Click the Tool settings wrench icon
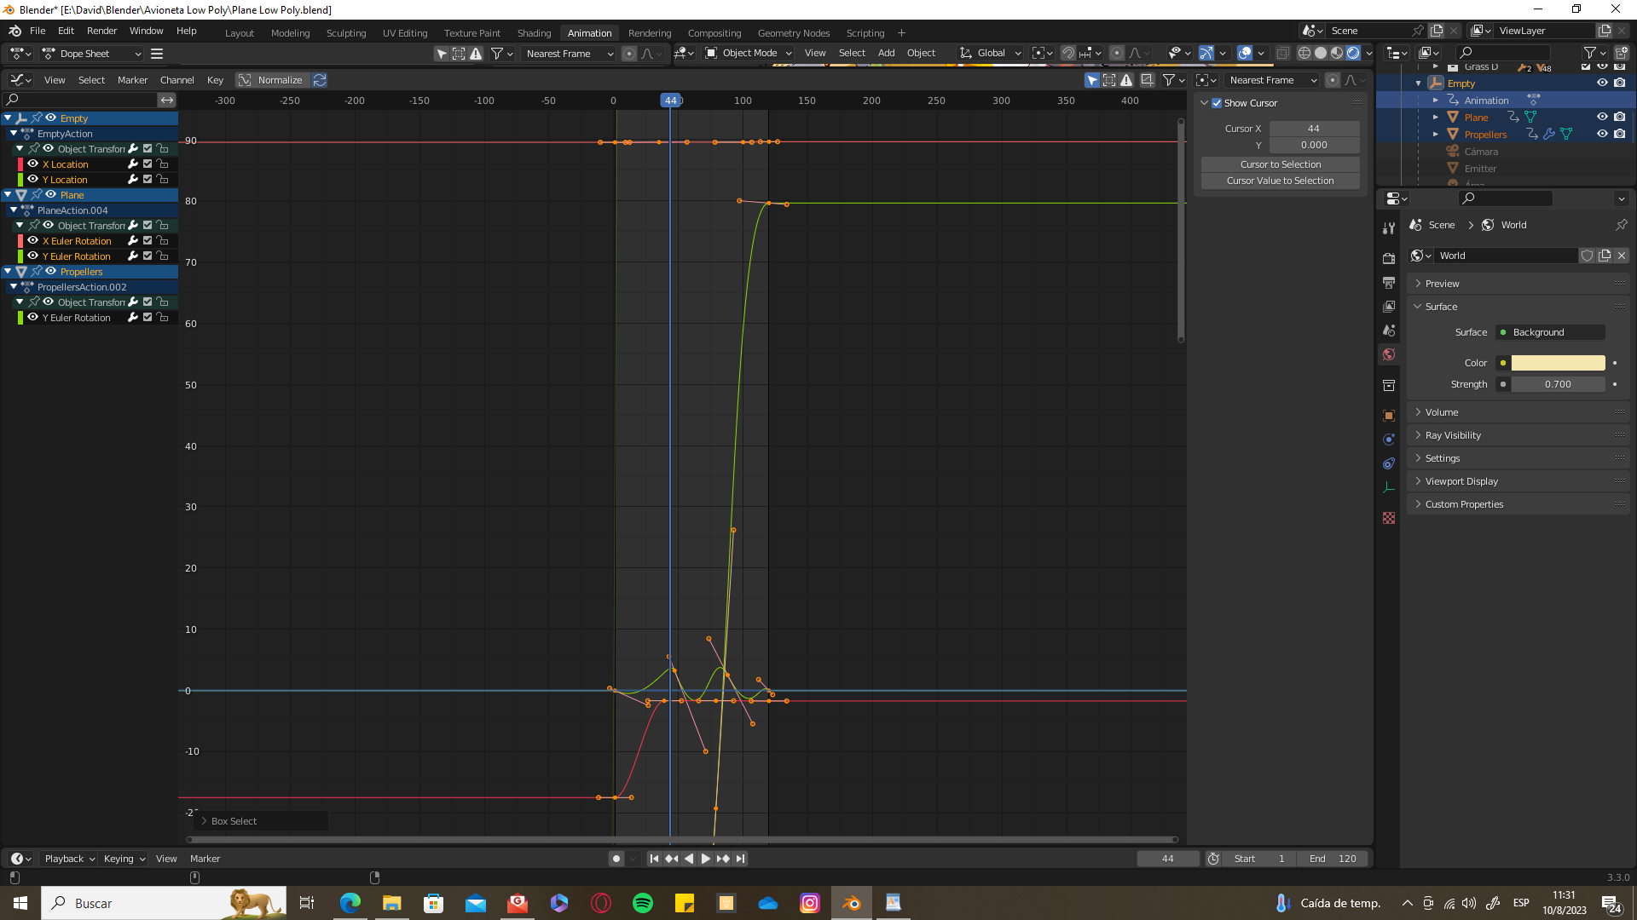 1389,227
